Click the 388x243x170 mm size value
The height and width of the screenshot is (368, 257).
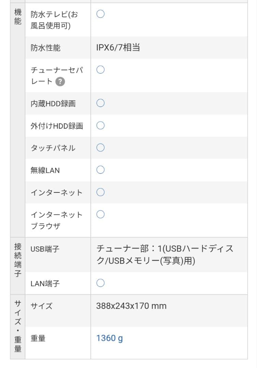131,306
